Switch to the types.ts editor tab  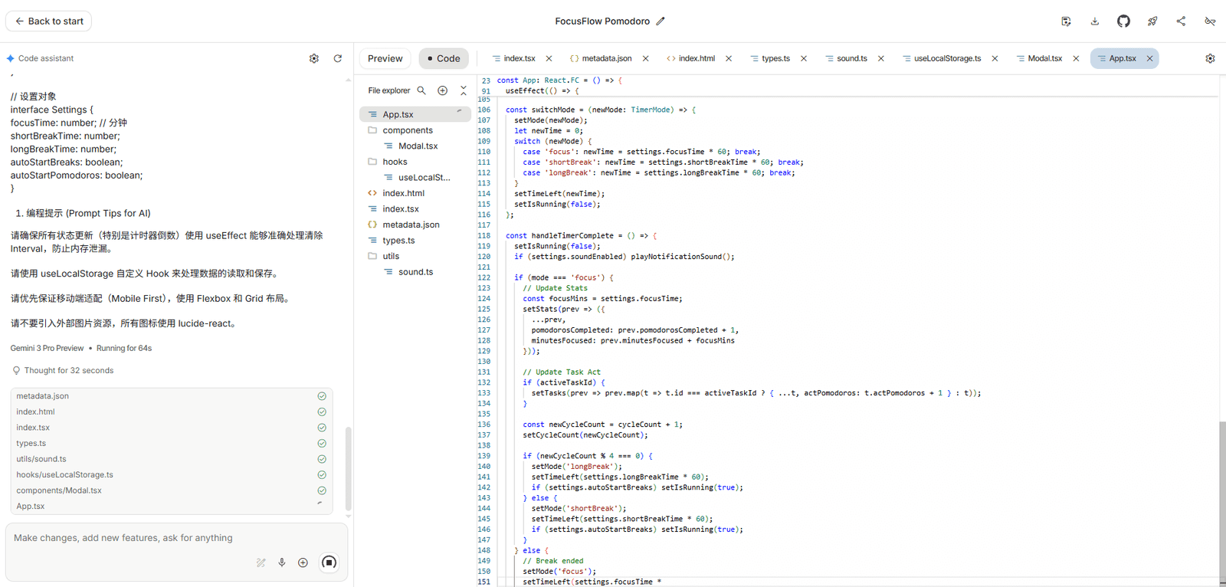[x=775, y=58]
